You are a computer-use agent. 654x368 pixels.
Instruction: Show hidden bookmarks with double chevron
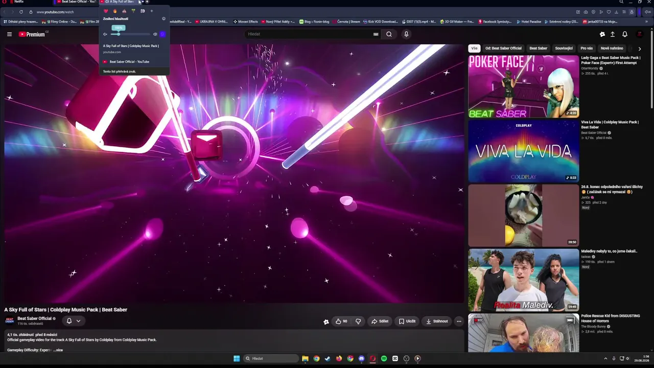(x=646, y=22)
